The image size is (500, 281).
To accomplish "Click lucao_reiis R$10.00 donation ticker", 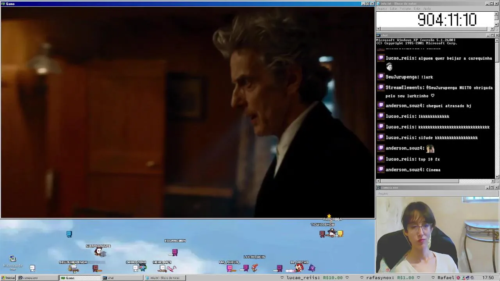I will pos(315,278).
